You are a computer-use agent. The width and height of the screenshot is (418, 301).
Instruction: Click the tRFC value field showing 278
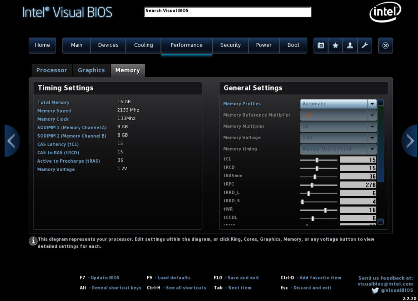click(x=358, y=185)
